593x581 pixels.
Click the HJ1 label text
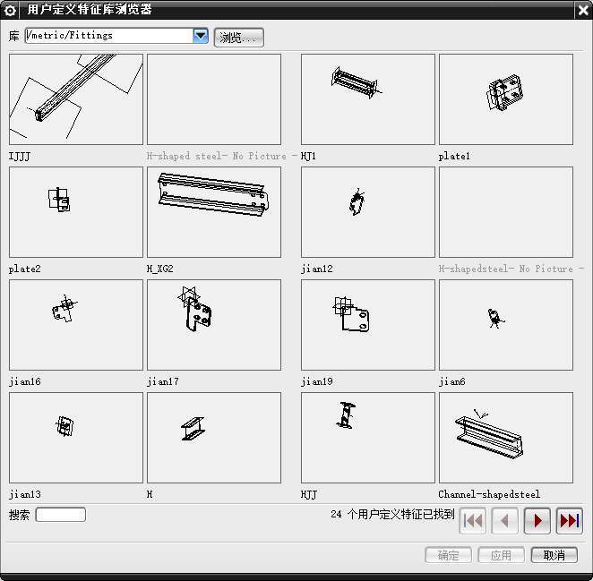(308, 156)
